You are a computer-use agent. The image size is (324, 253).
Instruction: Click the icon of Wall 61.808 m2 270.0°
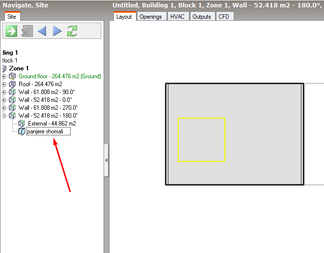click(12, 108)
